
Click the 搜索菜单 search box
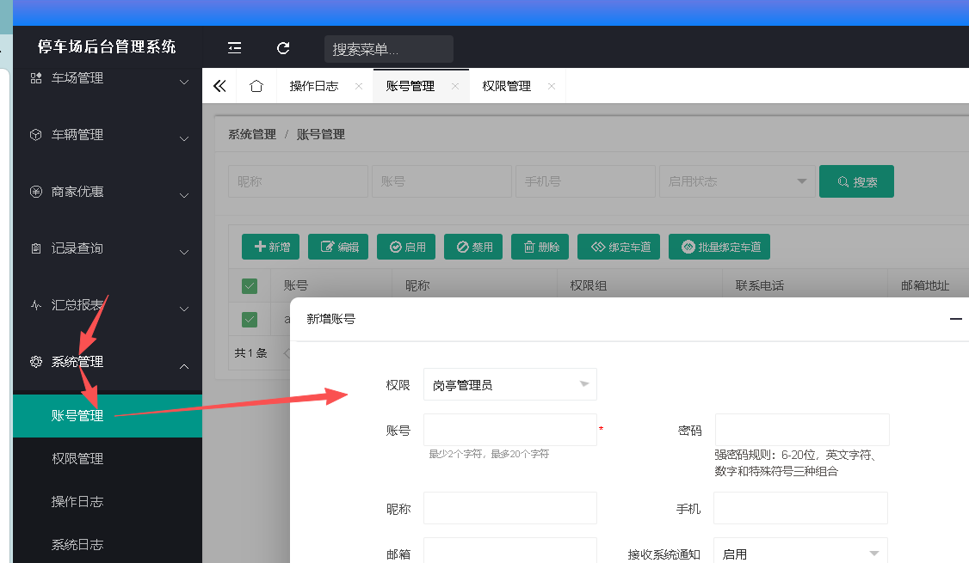pos(389,49)
